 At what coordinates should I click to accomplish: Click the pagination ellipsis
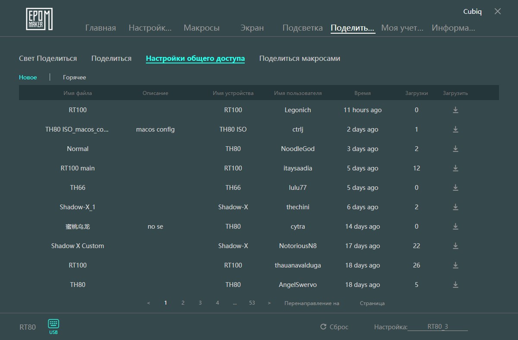tap(235, 303)
